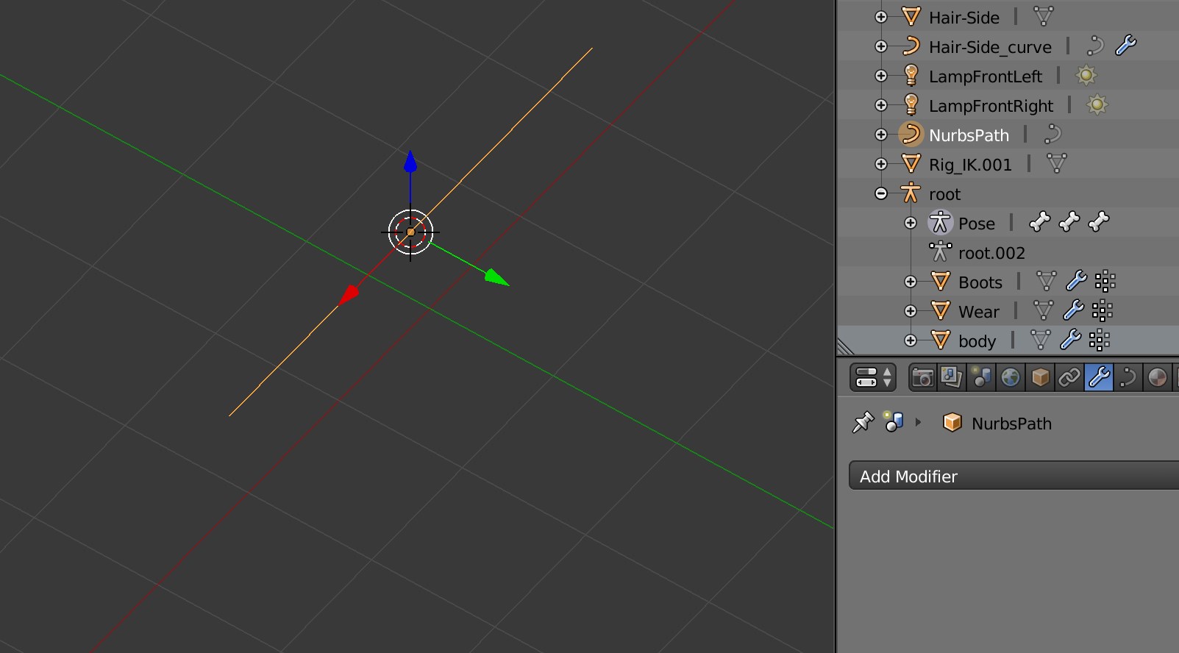
Task: Switch to the World properties globe tab
Action: 1011,378
